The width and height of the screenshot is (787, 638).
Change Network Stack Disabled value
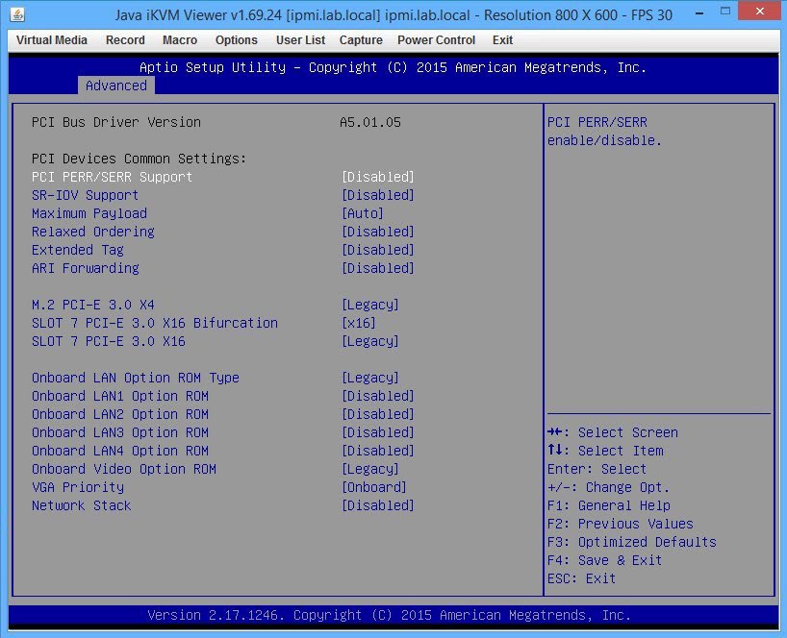click(378, 505)
